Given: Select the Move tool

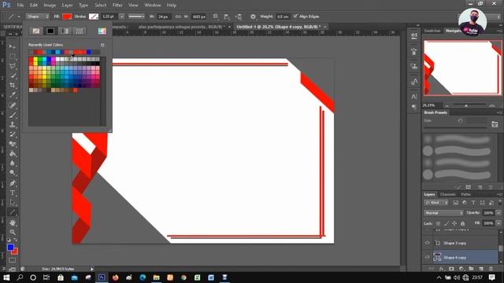Looking at the screenshot, I should pyautogui.click(x=13, y=47).
